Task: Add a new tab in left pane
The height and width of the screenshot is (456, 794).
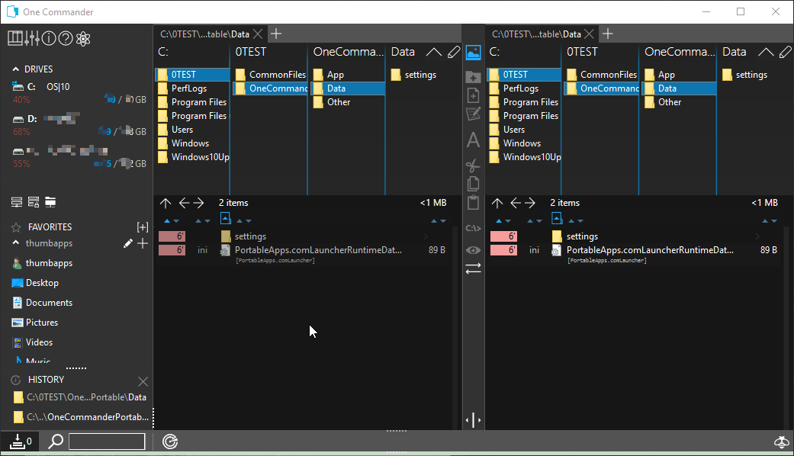Action: pyautogui.click(x=276, y=34)
